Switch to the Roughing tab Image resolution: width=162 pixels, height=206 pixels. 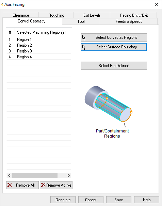click(56, 15)
